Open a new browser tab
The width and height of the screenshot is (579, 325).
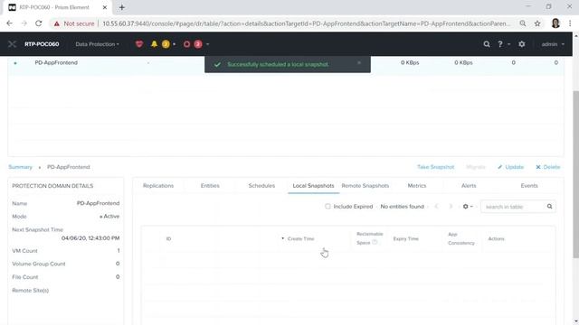coord(122,7)
